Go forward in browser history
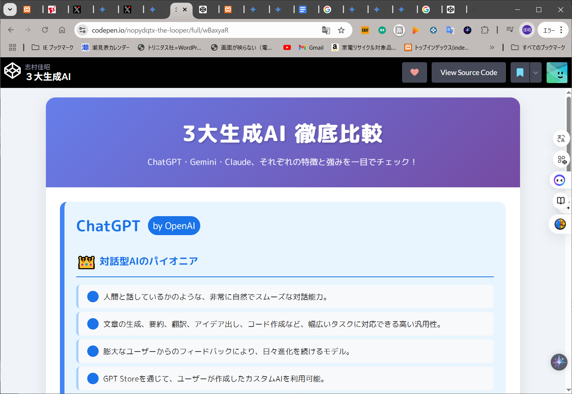 pos(28,30)
